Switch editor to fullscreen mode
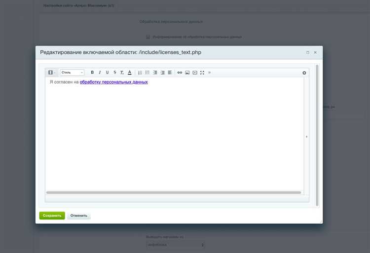 pyautogui.click(x=202, y=73)
